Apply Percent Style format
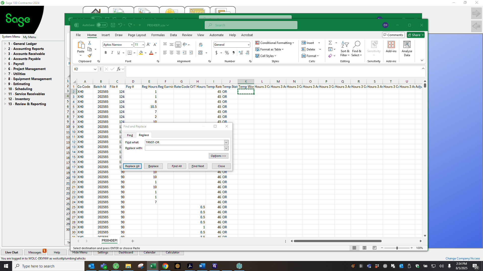 [227, 52]
